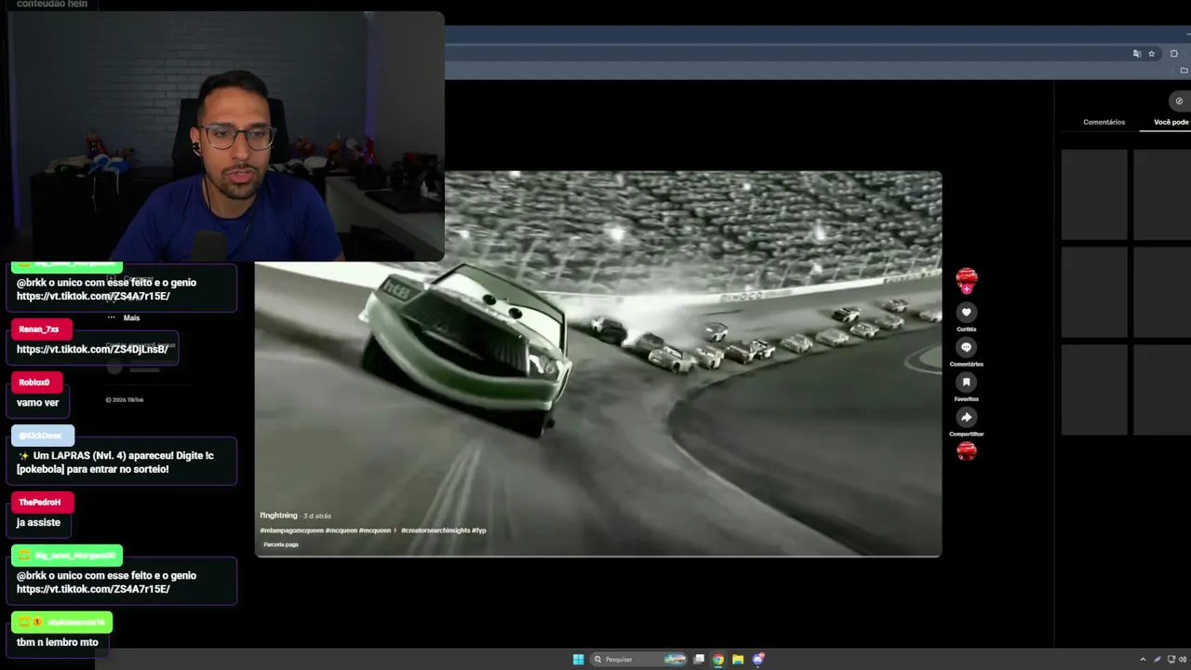Click the pen icon in the system tray

pos(1158,660)
